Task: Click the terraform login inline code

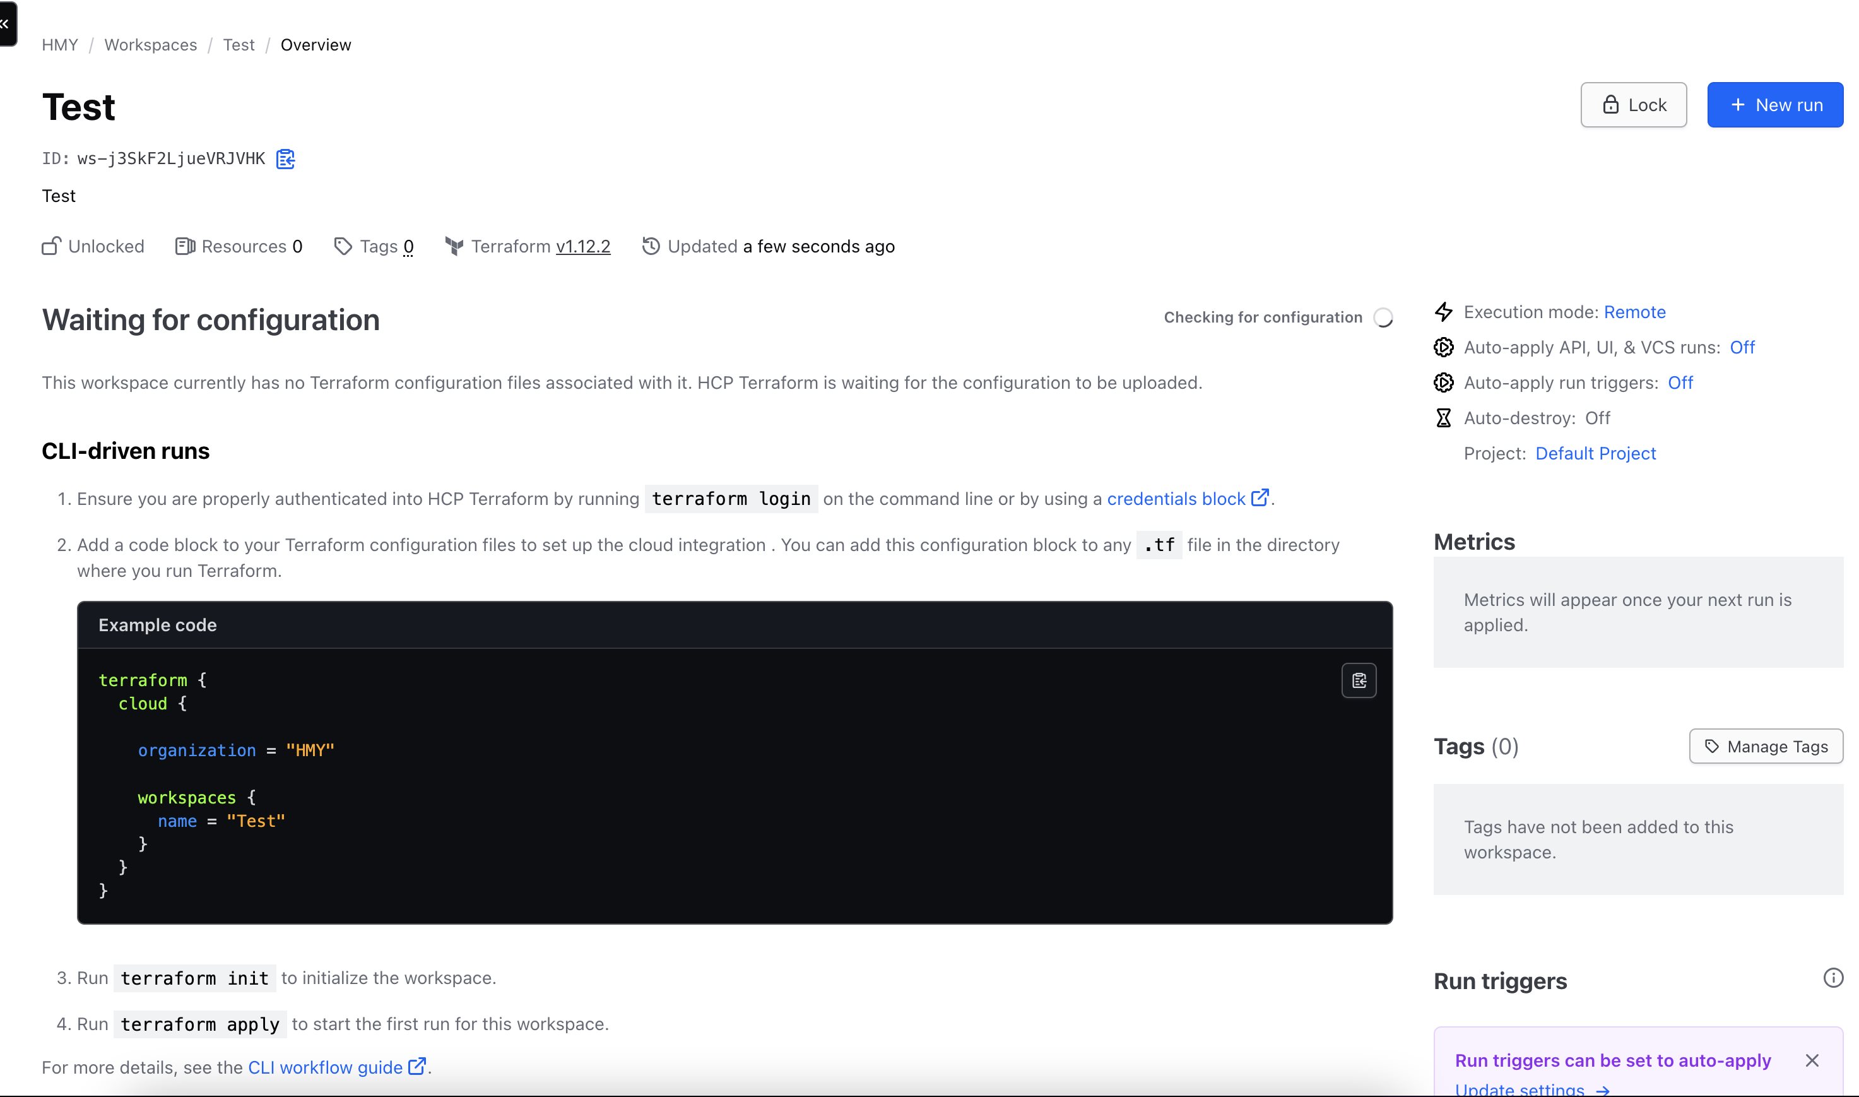Action: 731,499
